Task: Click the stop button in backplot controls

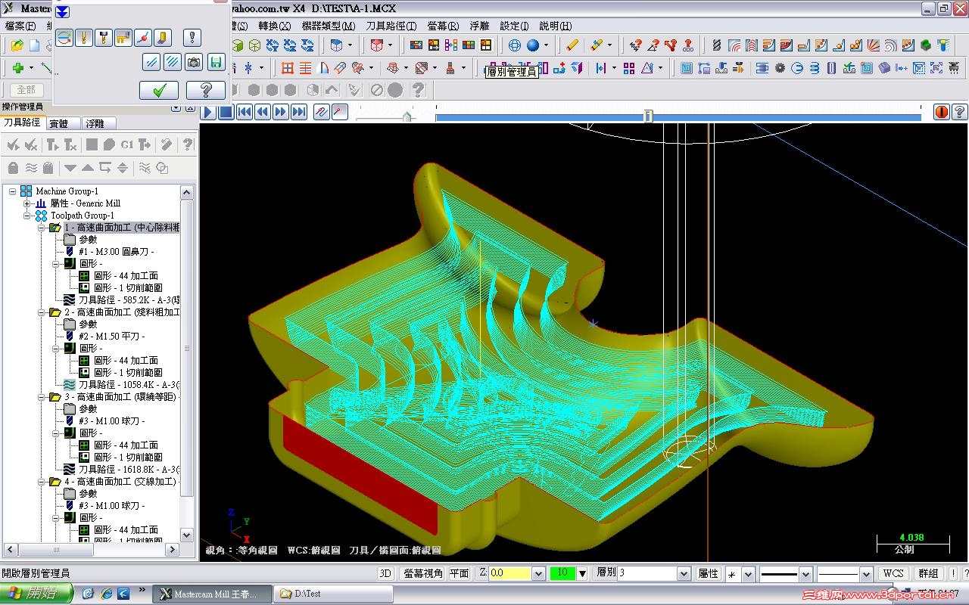Action: [226, 112]
